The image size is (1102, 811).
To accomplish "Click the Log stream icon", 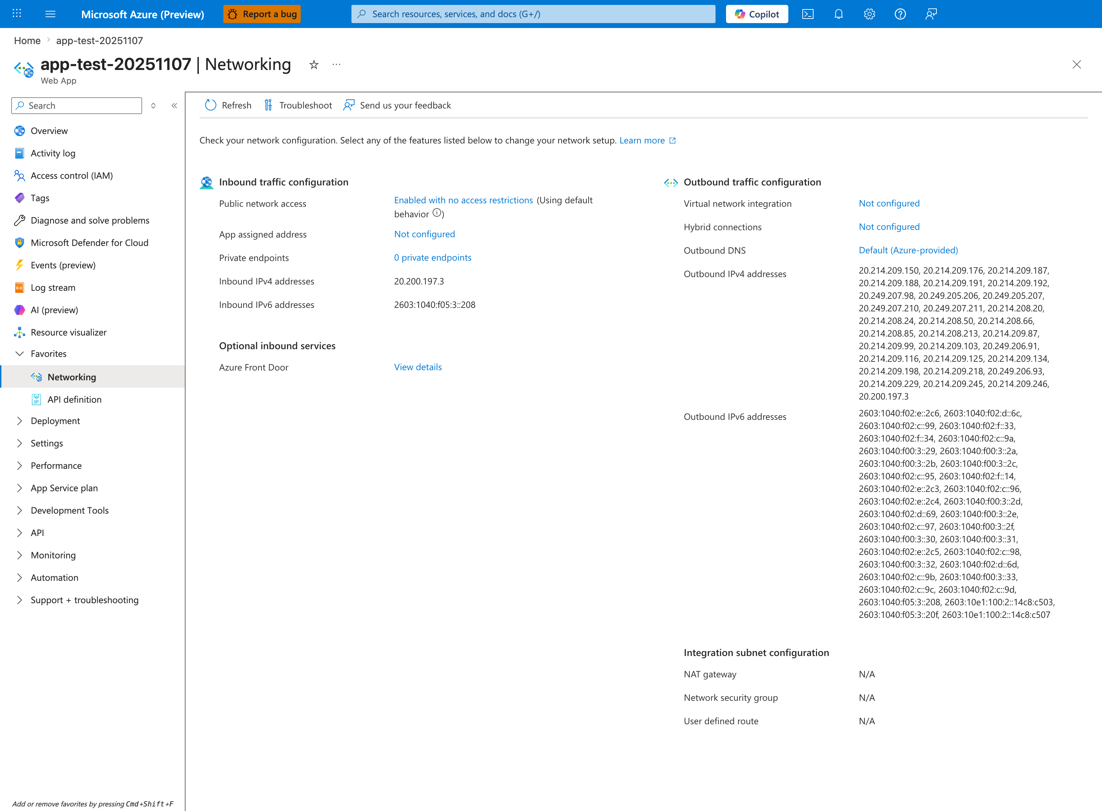I will [20, 288].
